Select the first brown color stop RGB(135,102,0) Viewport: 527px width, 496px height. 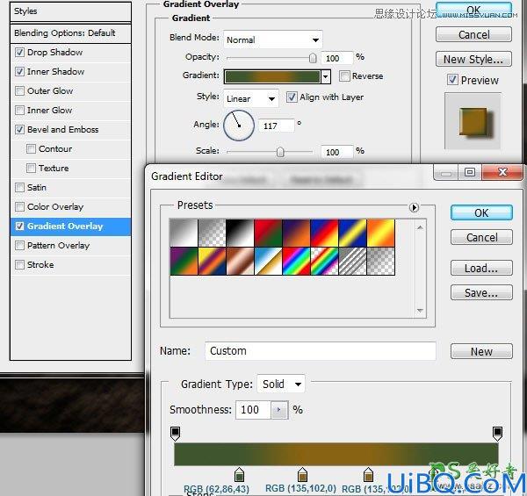tap(302, 475)
